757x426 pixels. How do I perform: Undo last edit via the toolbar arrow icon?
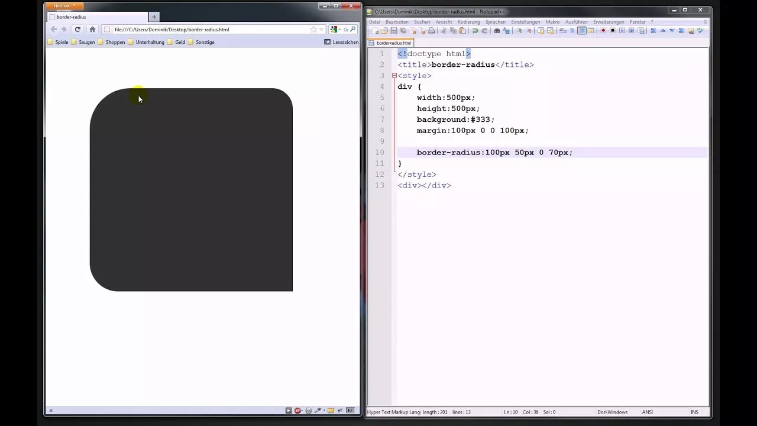click(x=474, y=30)
